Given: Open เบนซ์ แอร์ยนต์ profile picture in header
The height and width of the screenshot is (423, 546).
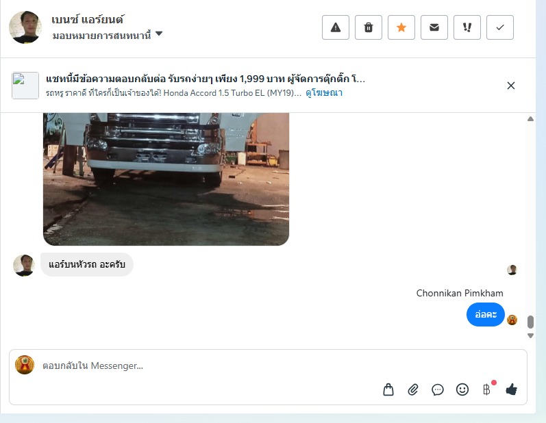Looking at the screenshot, I should [25, 27].
